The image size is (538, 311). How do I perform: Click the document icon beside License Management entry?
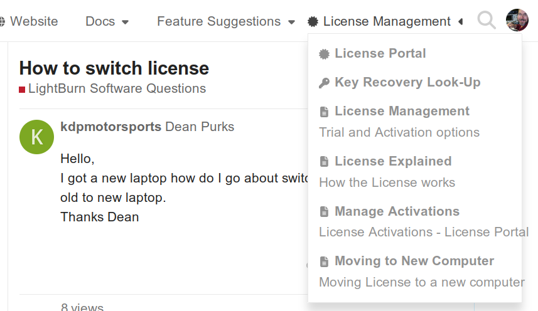click(324, 112)
